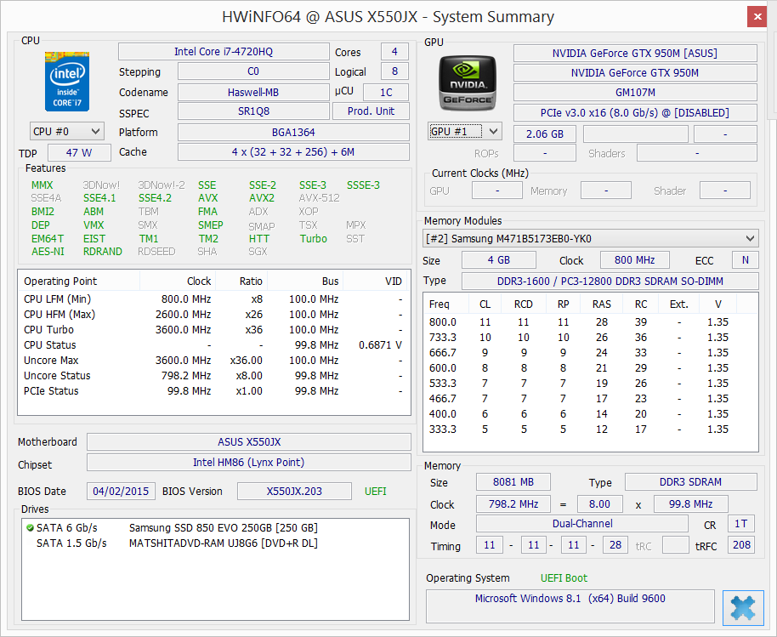777x637 pixels.
Task: Click the Intel Core i7 logo
Action: [x=67, y=82]
